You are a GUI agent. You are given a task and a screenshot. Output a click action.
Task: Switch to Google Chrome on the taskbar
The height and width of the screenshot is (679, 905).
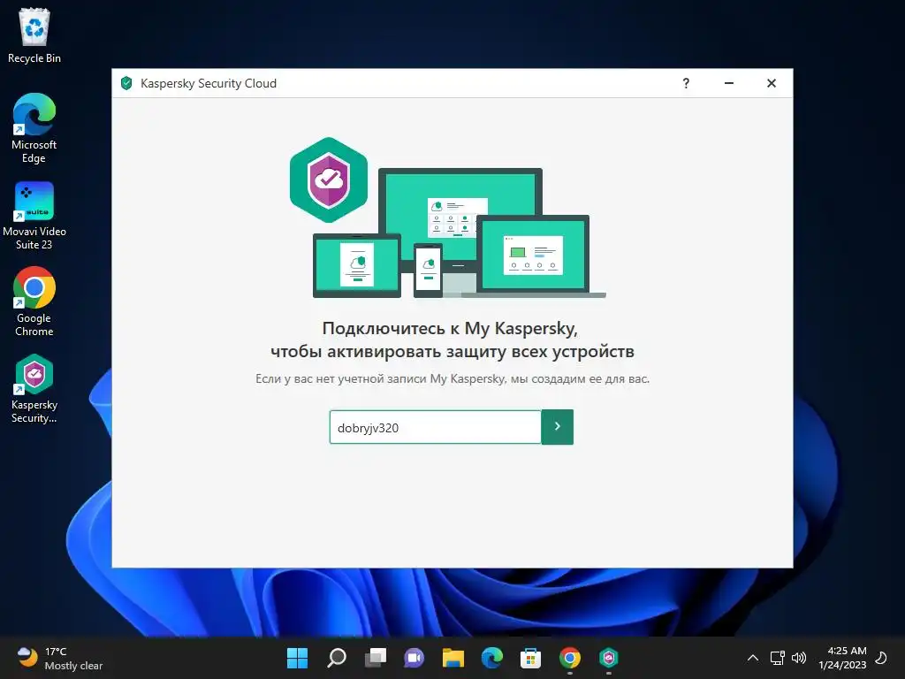pos(570,658)
